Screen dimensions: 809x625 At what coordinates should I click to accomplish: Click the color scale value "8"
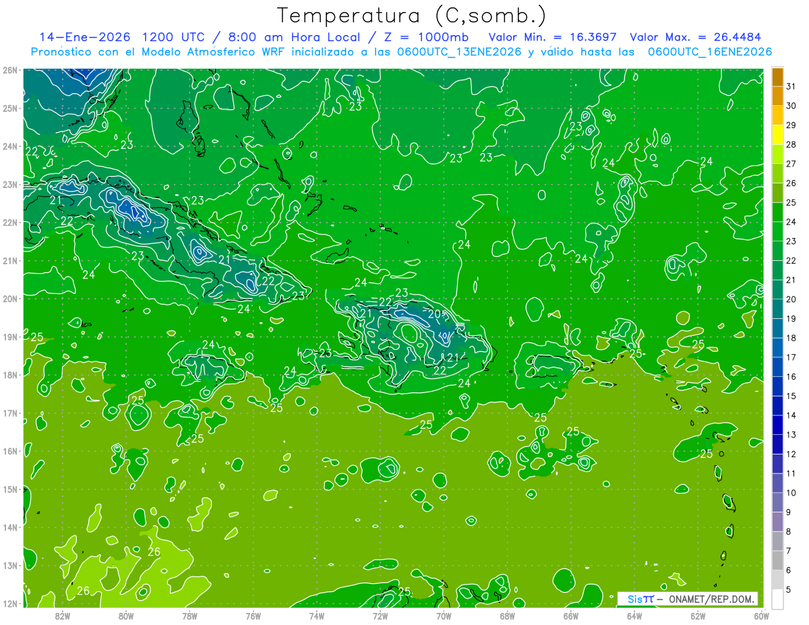[x=789, y=532]
